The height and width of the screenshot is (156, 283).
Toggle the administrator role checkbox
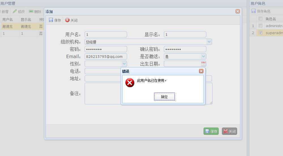[x=260, y=26]
